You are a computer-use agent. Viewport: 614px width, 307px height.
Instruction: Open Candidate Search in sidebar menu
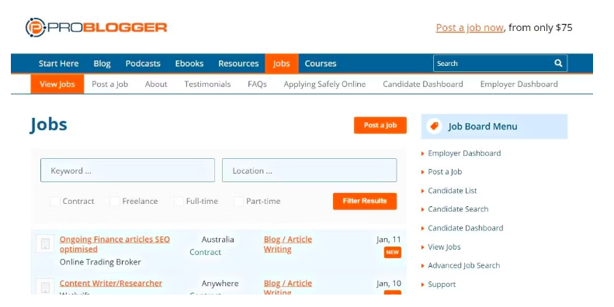(458, 209)
